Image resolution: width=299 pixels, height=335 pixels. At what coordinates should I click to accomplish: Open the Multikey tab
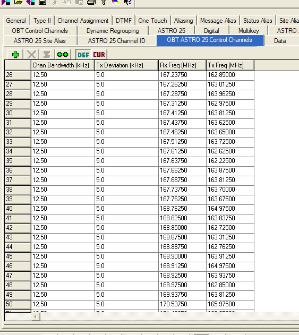(249, 31)
